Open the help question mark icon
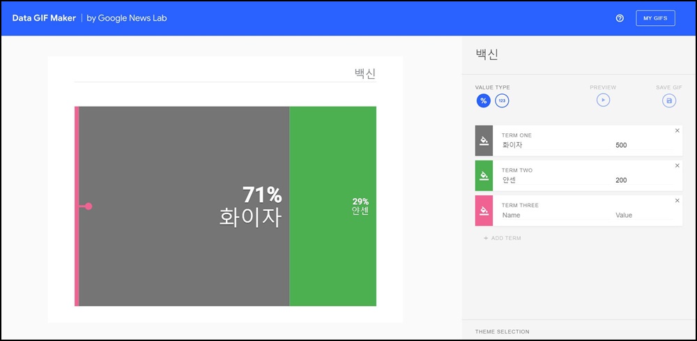Image resolution: width=697 pixels, height=341 pixels. click(x=620, y=18)
